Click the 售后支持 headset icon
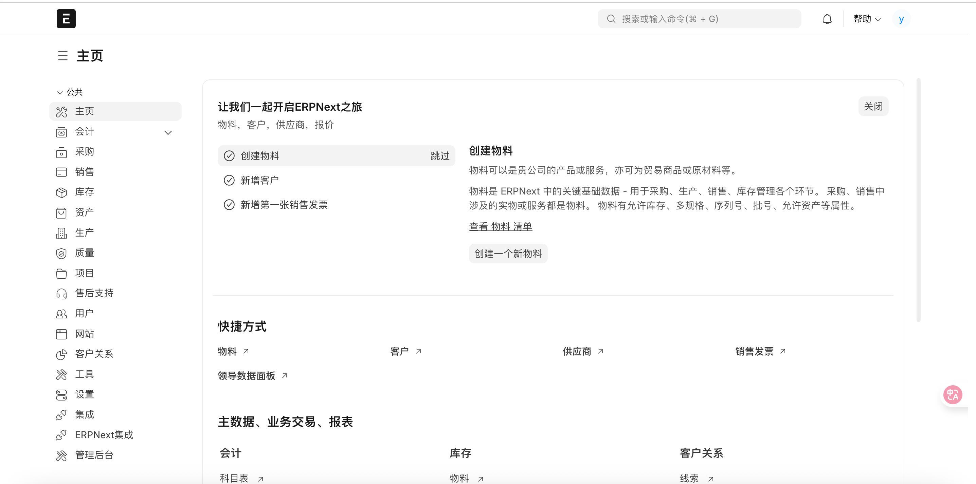 coord(61,294)
